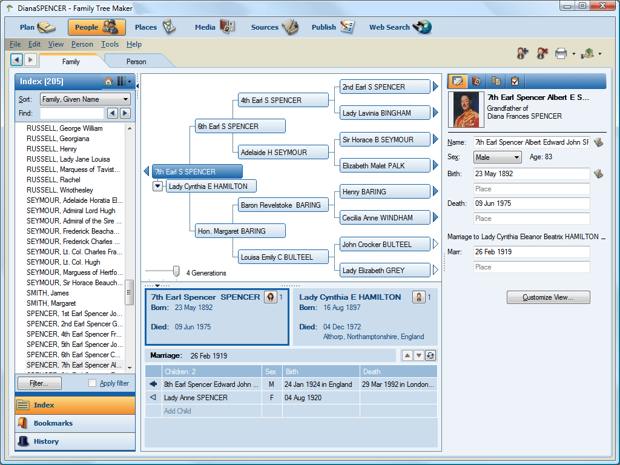Open the Sort dropdown showing Family, Given Name
This screenshot has width=620, height=465.
[x=84, y=99]
